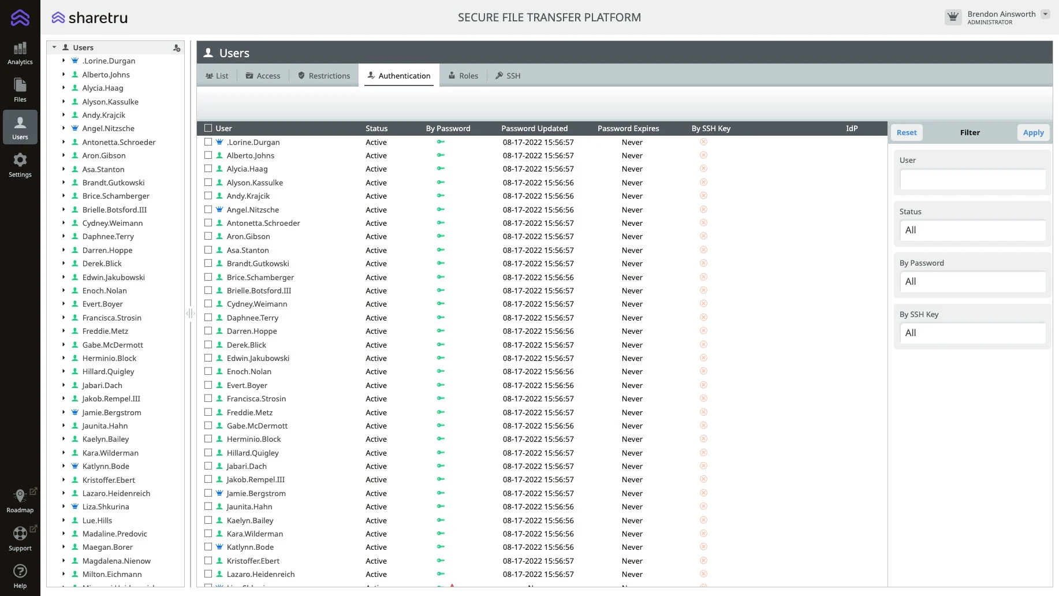Expand Kaelyn.Bailey in the users tree
Screen dimensions: 1059x596
pyautogui.click(x=64, y=439)
